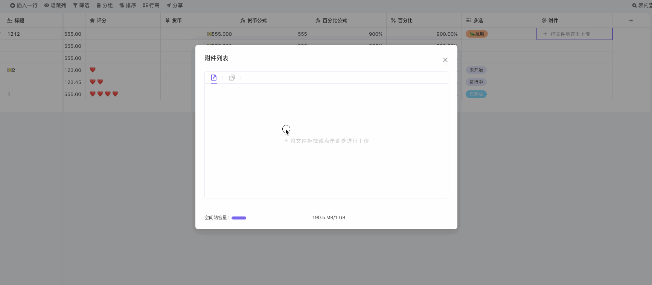The image size is (652, 285).
Task: Click the drop zone to upload a file
Action: (326, 141)
